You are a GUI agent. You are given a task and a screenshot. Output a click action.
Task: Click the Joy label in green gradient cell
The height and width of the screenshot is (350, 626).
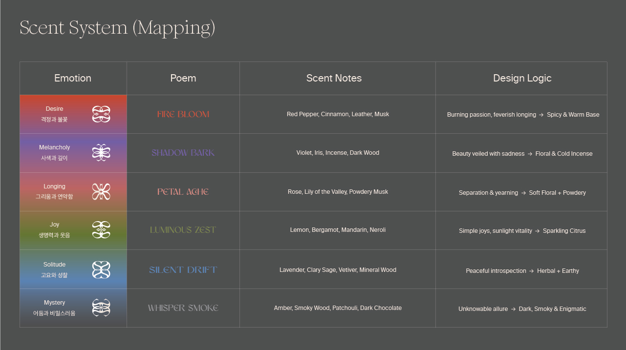54,225
